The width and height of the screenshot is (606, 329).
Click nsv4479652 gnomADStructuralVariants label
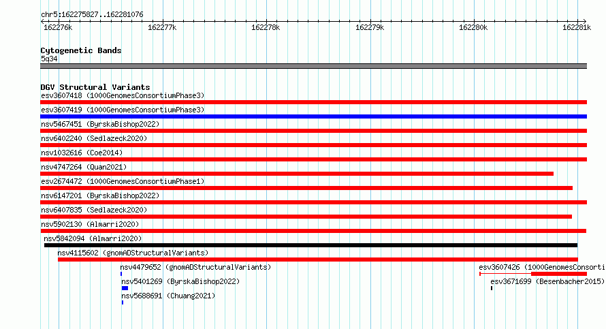tap(195, 267)
